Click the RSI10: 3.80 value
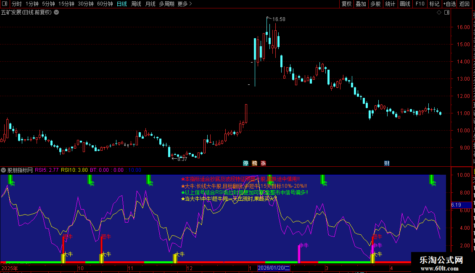Image resolution: width=475 pixels, height=273 pixels. (x=74, y=170)
